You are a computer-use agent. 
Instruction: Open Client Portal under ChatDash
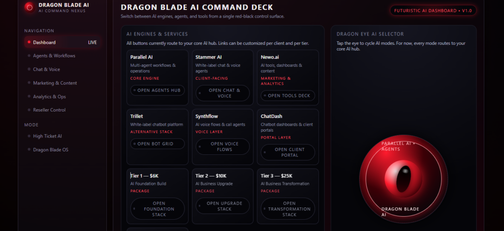pyautogui.click(x=287, y=152)
